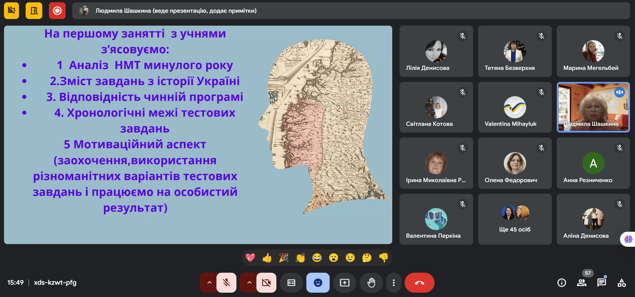Leave the call with the red hang-up button
The height and width of the screenshot is (297, 635).
click(419, 283)
